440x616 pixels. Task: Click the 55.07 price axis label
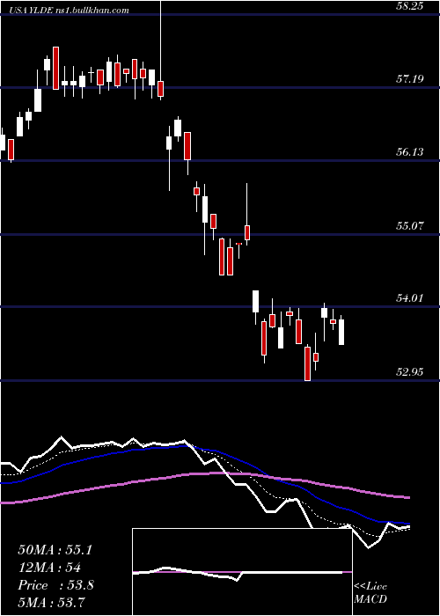410,225
